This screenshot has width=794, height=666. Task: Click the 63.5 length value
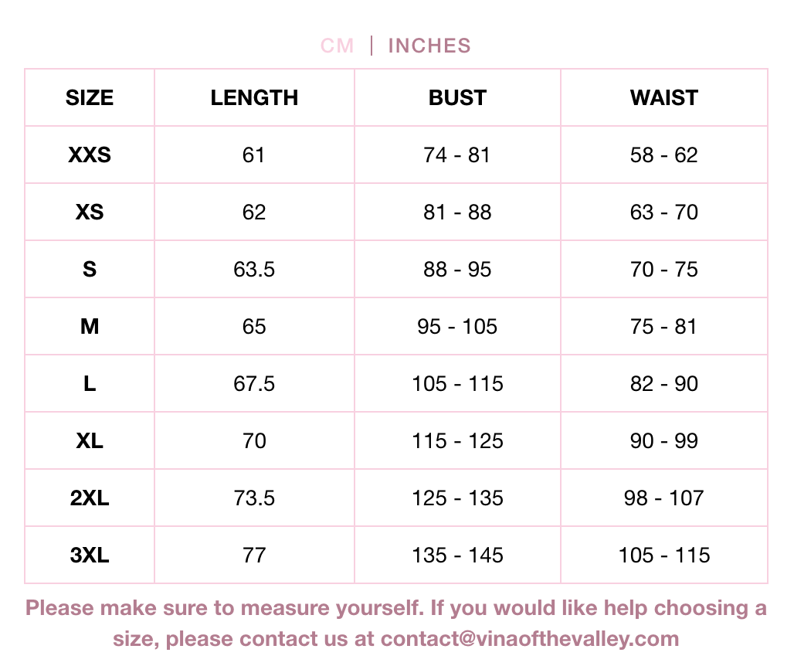254,270
